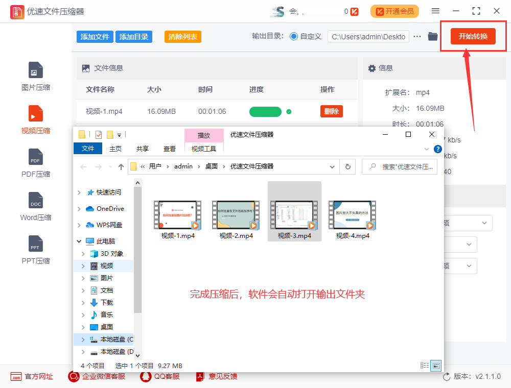Open the 共享 ribbon tab
The width and height of the screenshot is (511, 388).
coord(143,149)
